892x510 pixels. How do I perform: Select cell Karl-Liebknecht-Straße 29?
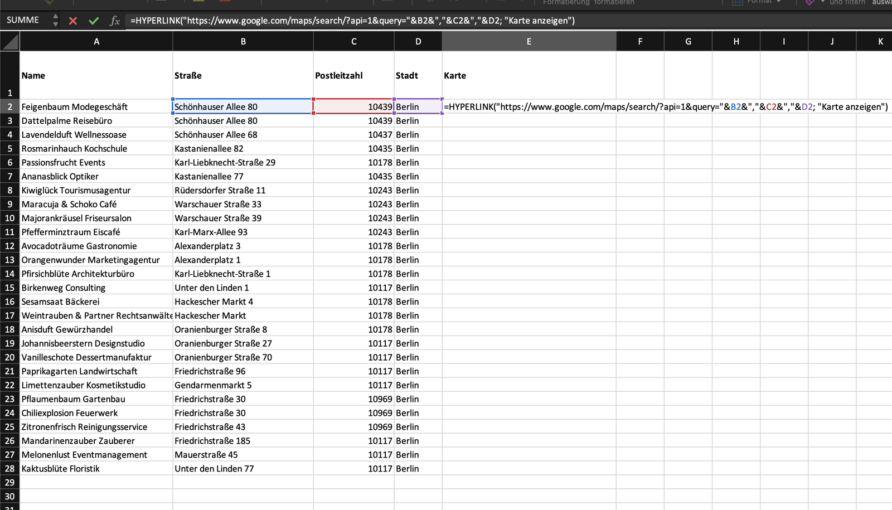point(243,162)
